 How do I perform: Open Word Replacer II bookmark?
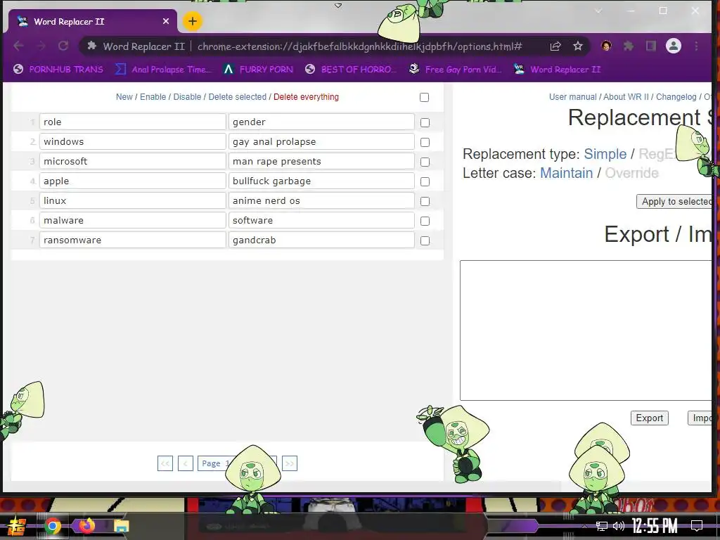pyautogui.click(x=557, y=70)
